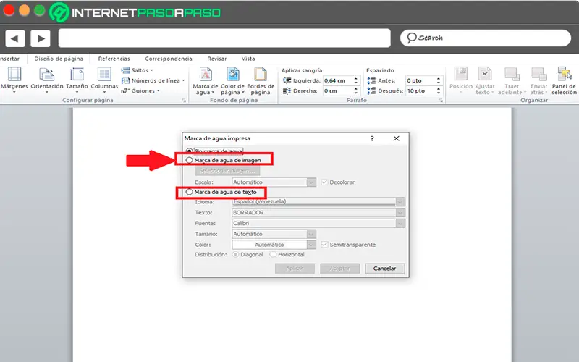Click the browser address bar

tap(224, 38)
